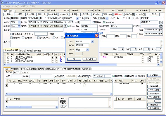Click the 閉じる button
The height and width of the screenshot is (116, 166).
pyautogui.click(x=154, y=14)
